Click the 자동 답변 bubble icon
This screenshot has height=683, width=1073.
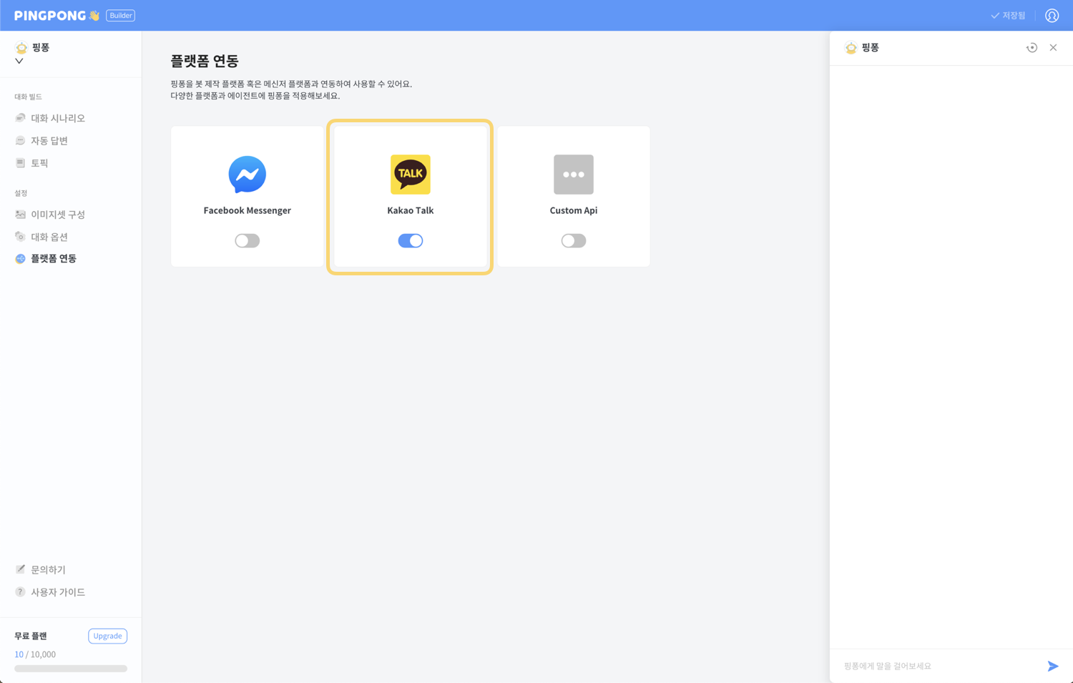[20, 141]
